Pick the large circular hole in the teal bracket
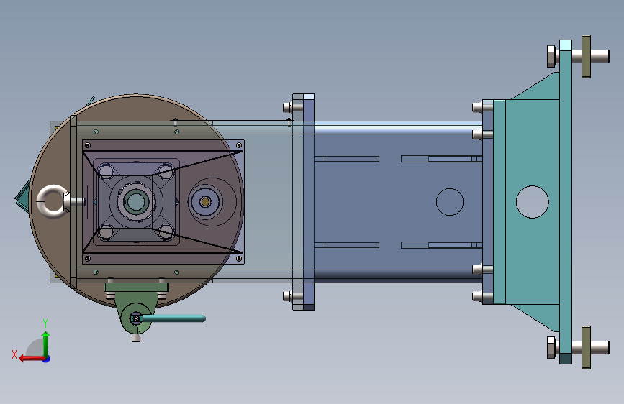The height and width of the screenshot is (404, 624). pos(533,202)
